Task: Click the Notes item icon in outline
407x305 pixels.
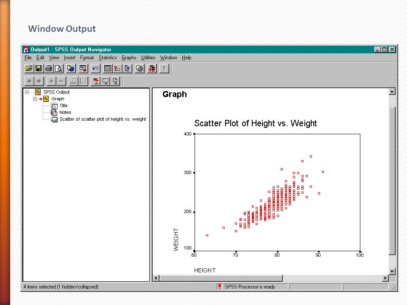Action: tap(54, 112)
